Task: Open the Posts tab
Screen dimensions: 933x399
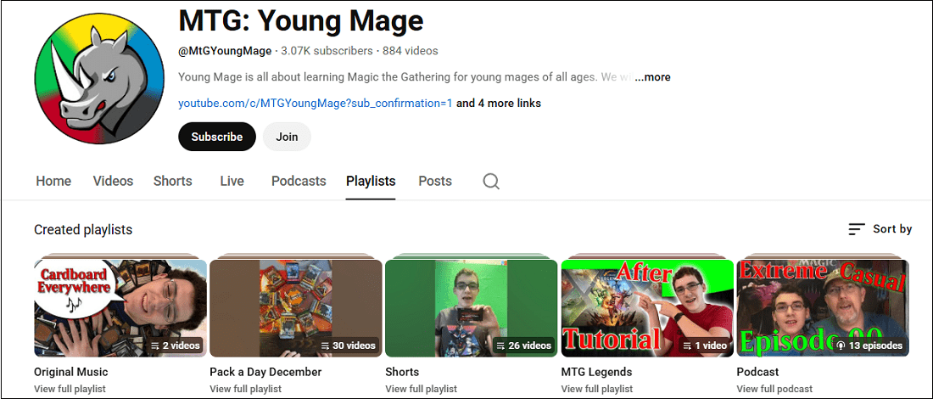Action: click(x=435, y=181)
